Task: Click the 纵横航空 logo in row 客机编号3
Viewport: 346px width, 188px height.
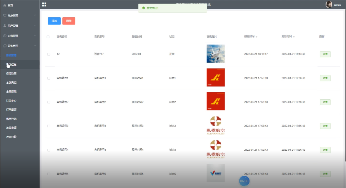Action: click(216, 125)
